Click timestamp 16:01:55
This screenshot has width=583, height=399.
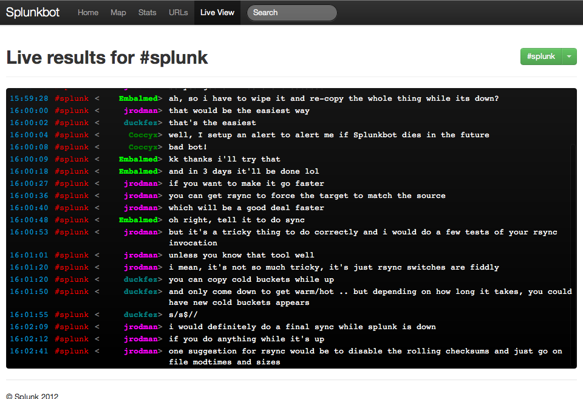tap(29, 315)
